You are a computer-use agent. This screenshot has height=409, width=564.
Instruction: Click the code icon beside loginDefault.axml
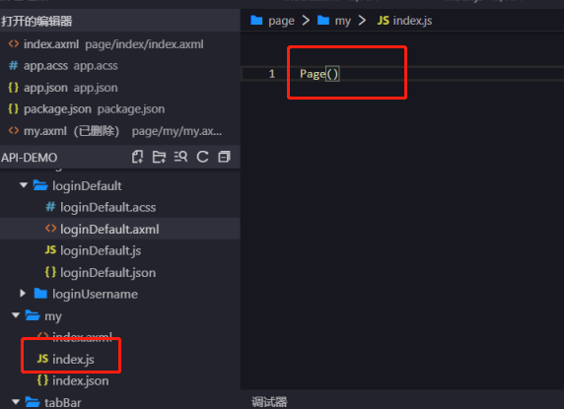[50, 229]
